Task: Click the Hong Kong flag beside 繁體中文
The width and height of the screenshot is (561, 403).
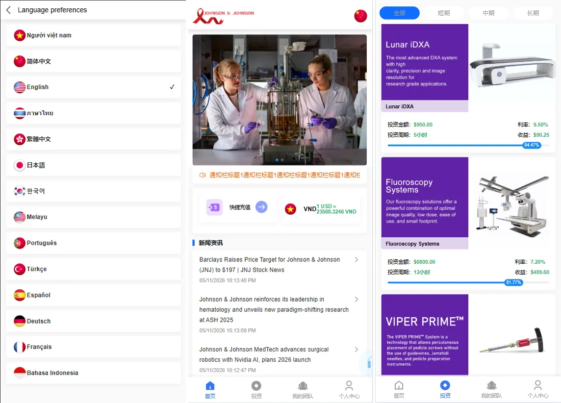Action: point(20,139)
